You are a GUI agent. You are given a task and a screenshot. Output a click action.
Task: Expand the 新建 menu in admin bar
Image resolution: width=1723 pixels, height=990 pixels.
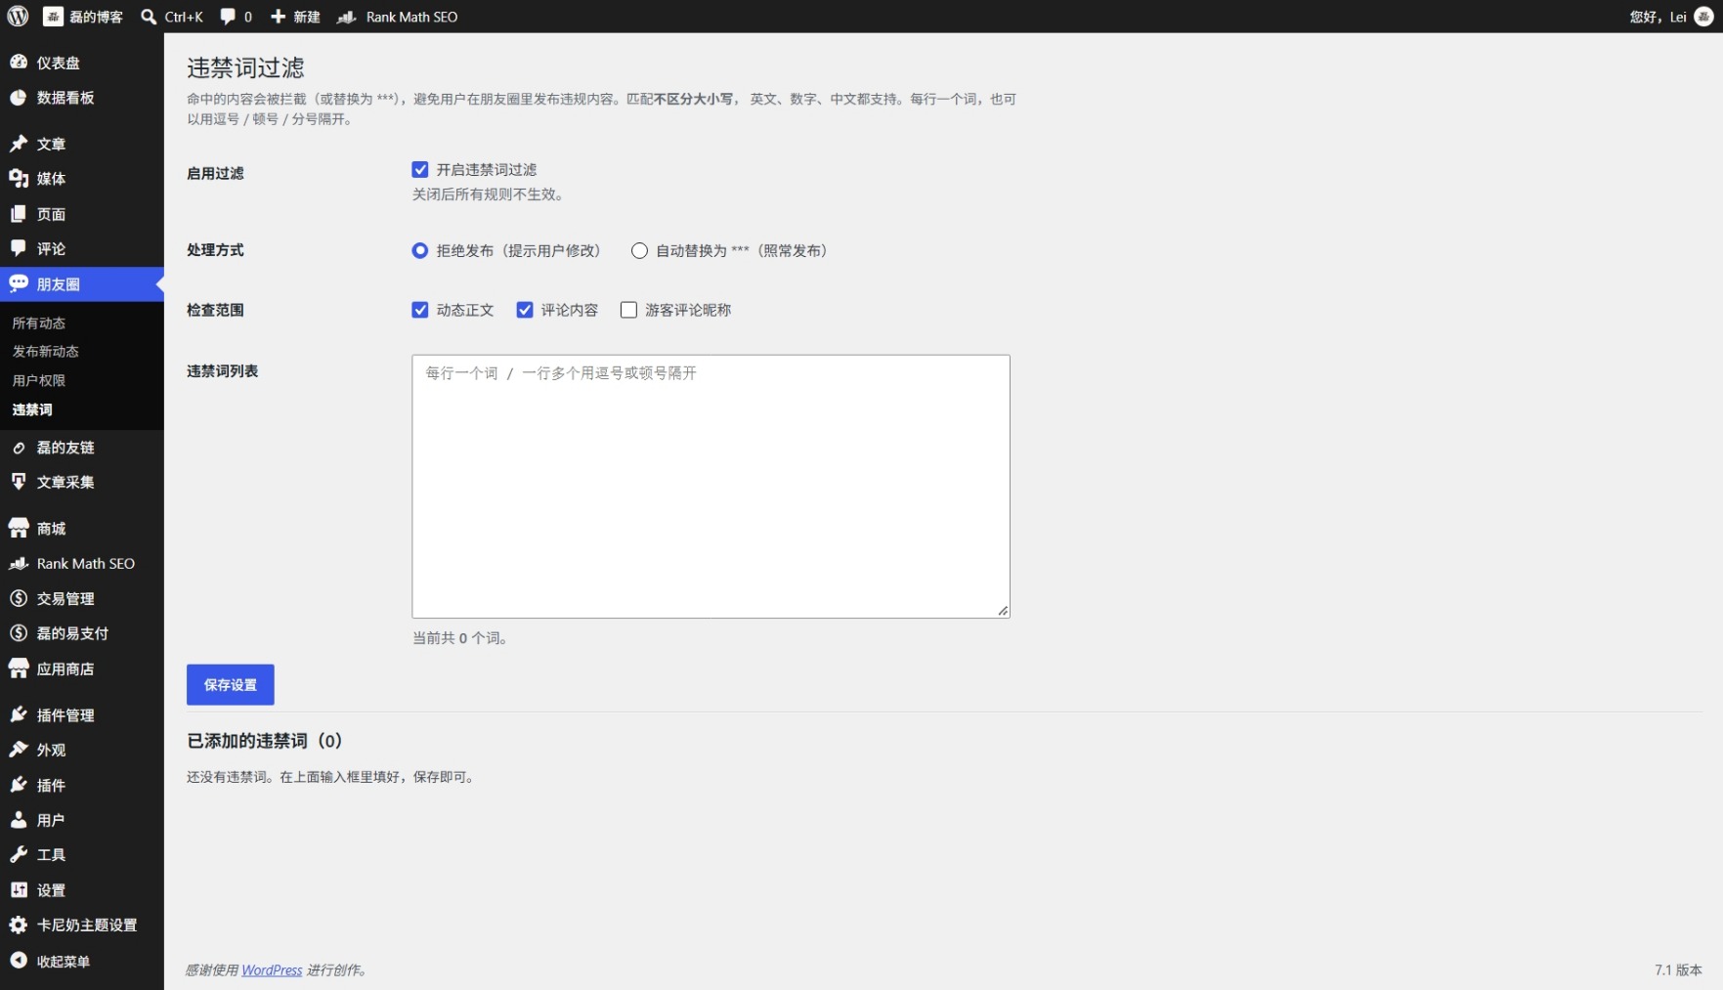295,17
